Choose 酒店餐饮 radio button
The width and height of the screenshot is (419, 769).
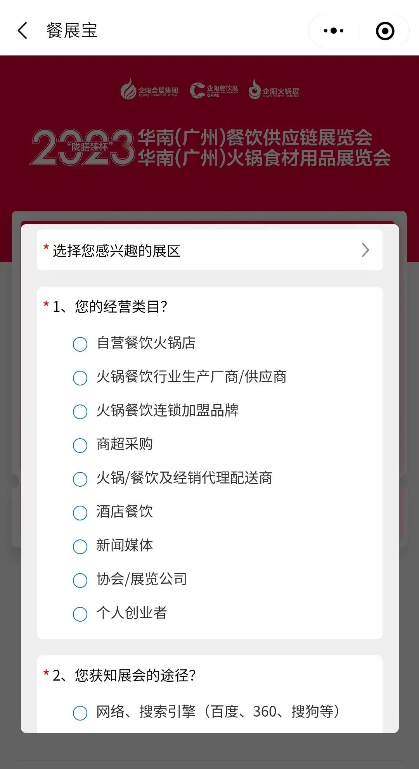(x=113, y=512)
